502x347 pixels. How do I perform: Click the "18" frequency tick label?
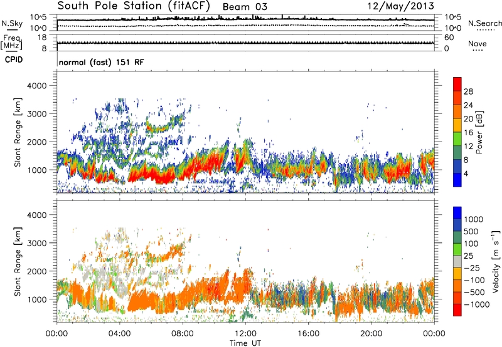tap(41, 38)
